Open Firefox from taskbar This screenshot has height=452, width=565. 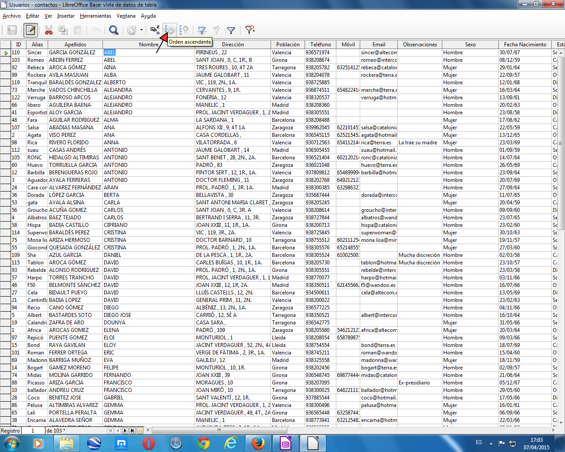point(258,443)
